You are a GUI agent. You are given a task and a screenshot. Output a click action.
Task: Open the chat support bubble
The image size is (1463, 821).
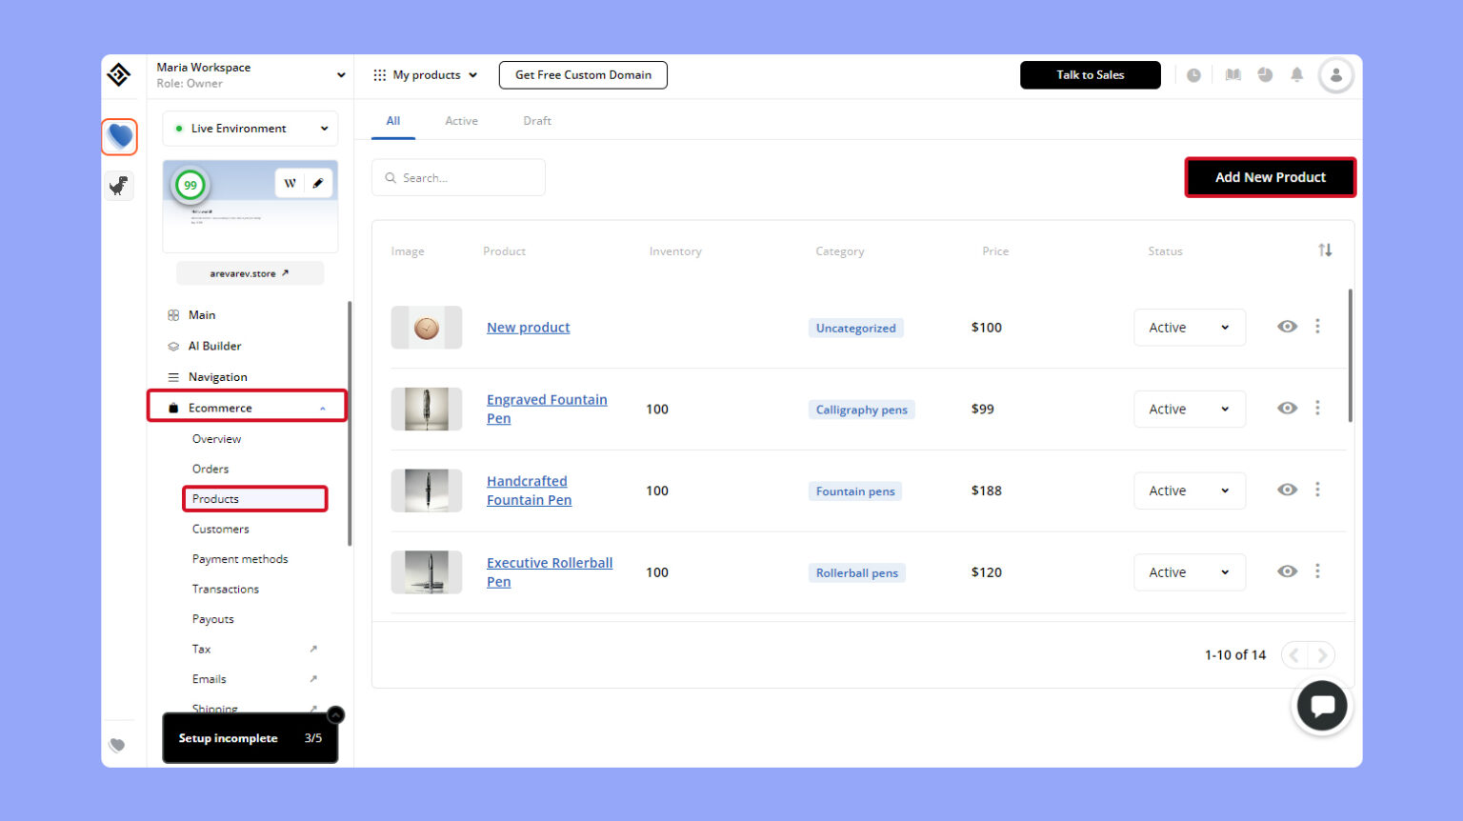click(x=1322, y=706)
